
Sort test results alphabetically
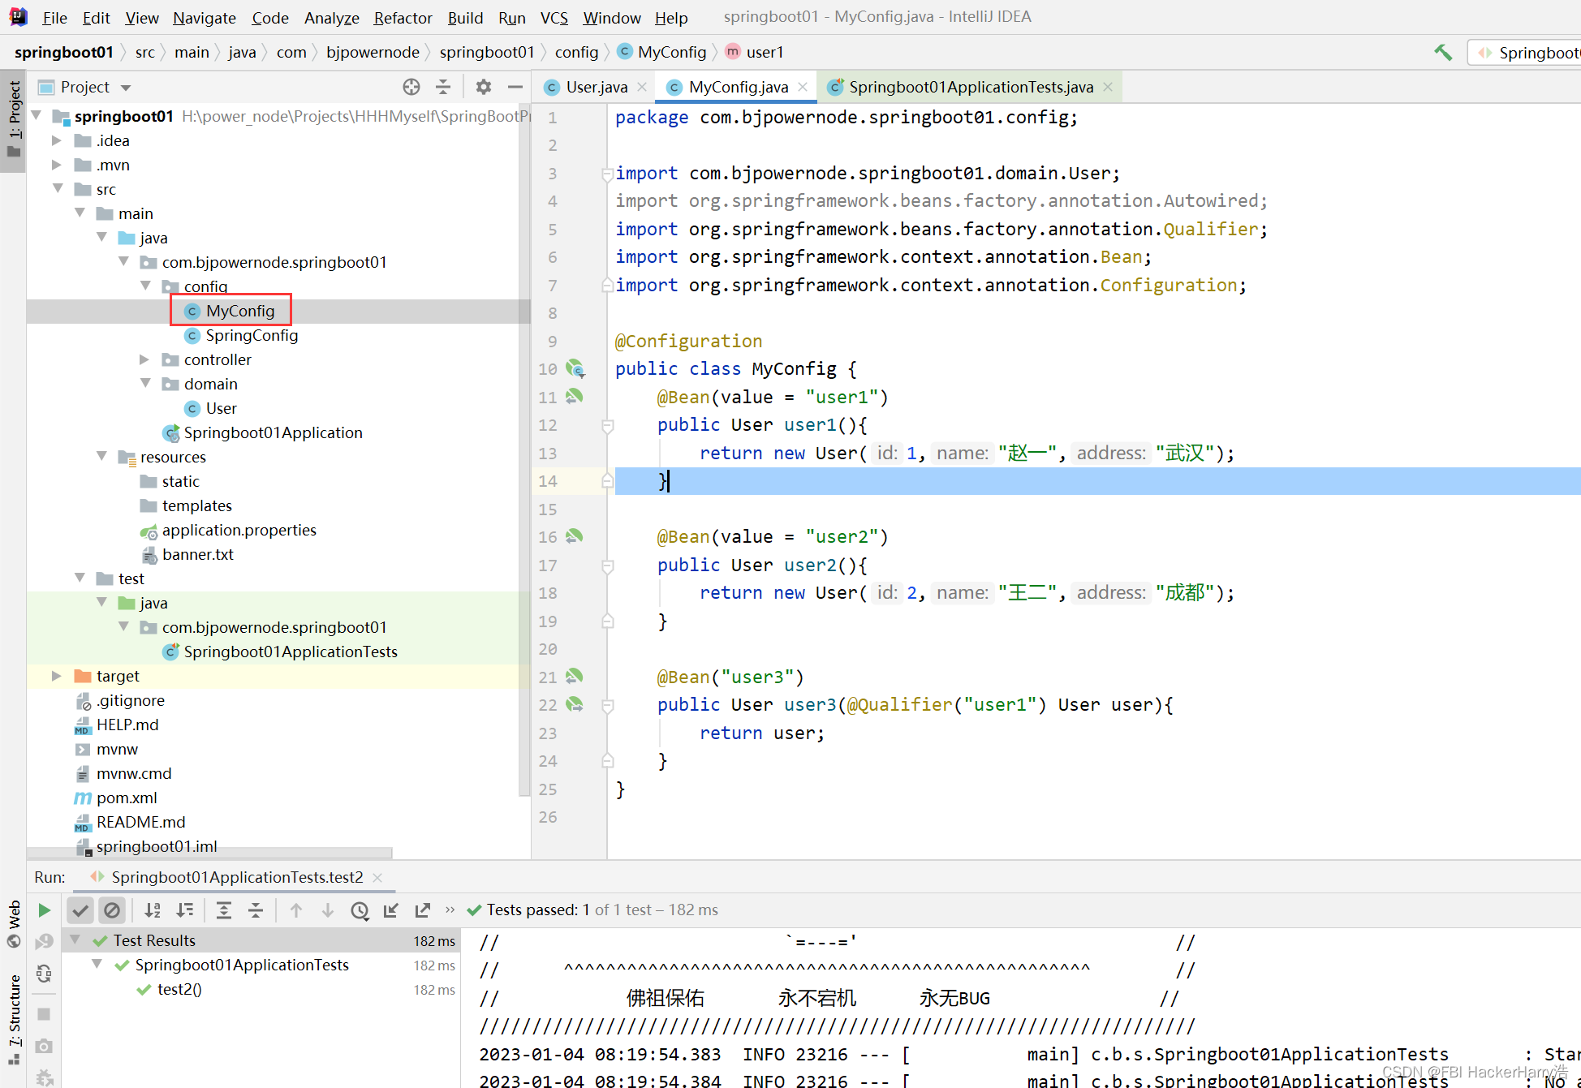[x=153, y=910]
